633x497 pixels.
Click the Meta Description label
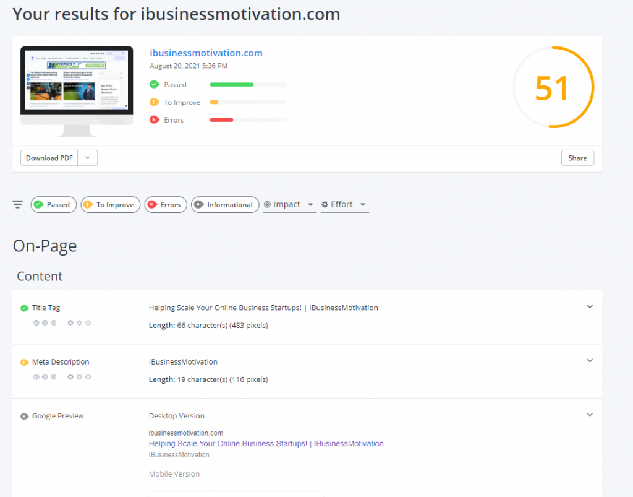pos(61,362)
